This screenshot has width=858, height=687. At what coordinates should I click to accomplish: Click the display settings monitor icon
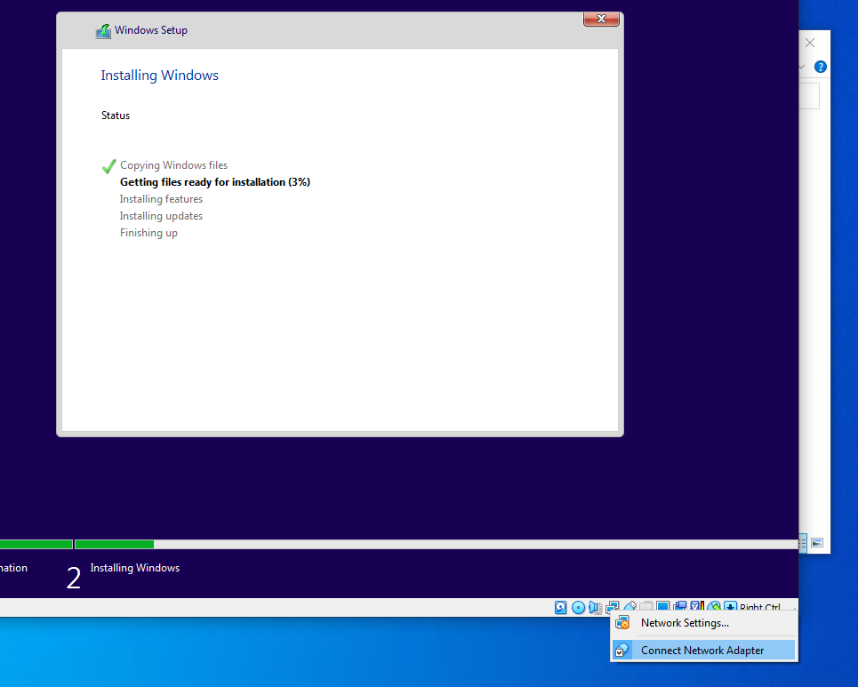point(663,608)
